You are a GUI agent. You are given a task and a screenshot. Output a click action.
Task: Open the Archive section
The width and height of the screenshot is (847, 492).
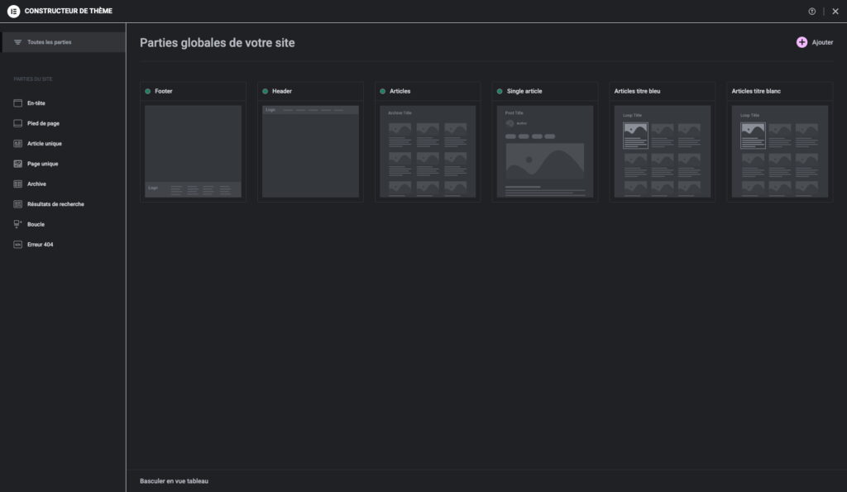coord(36,184)
